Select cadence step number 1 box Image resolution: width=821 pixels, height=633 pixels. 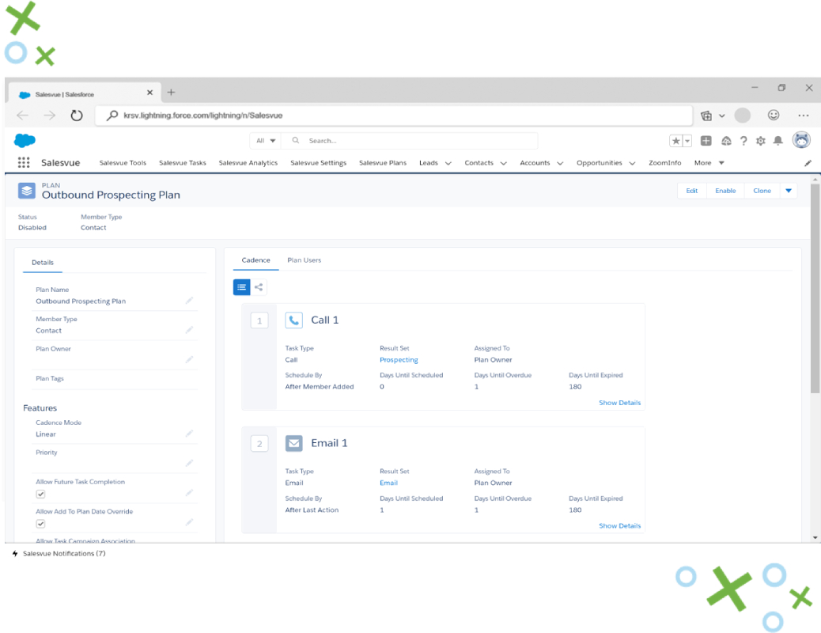[259, 320]
